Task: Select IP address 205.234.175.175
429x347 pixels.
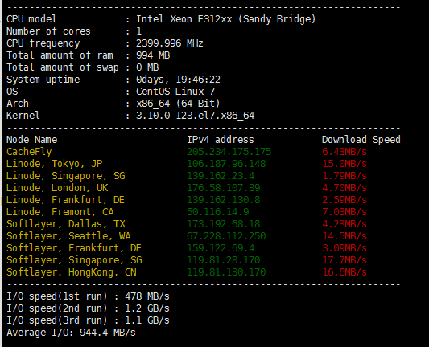Action: click(229, 152)
